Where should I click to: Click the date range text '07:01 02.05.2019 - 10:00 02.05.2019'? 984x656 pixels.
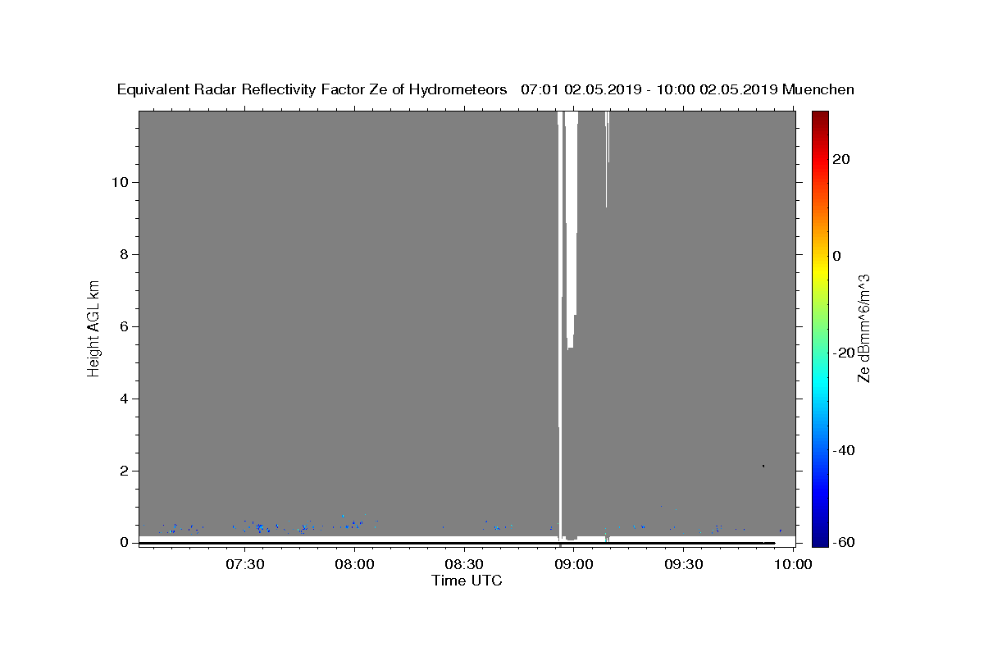pyautogui.click(x=649, y=90)
